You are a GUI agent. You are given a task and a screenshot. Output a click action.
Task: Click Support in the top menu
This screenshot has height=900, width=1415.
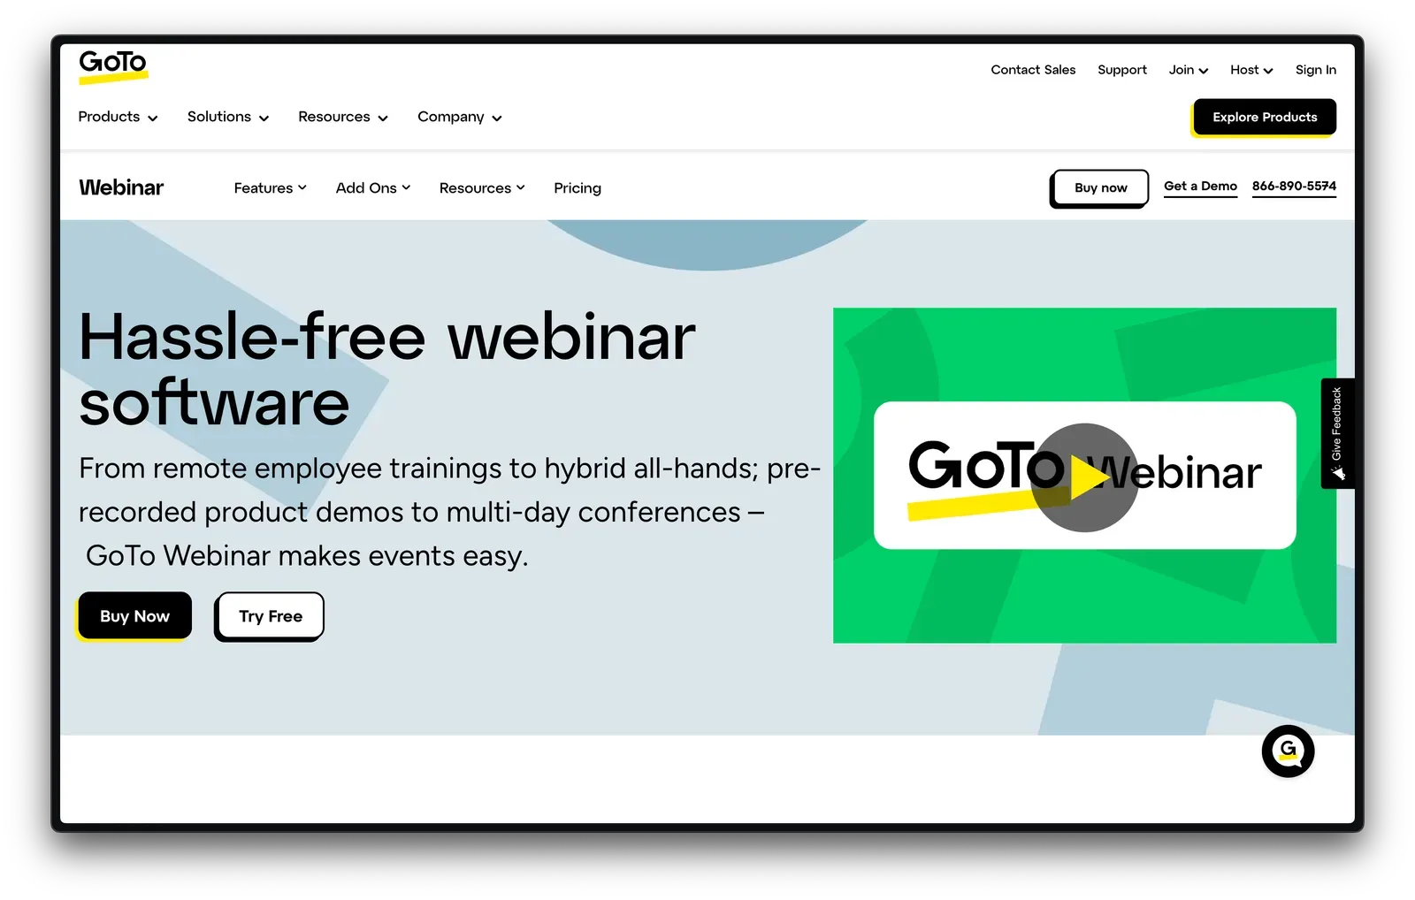(1121, 69)
